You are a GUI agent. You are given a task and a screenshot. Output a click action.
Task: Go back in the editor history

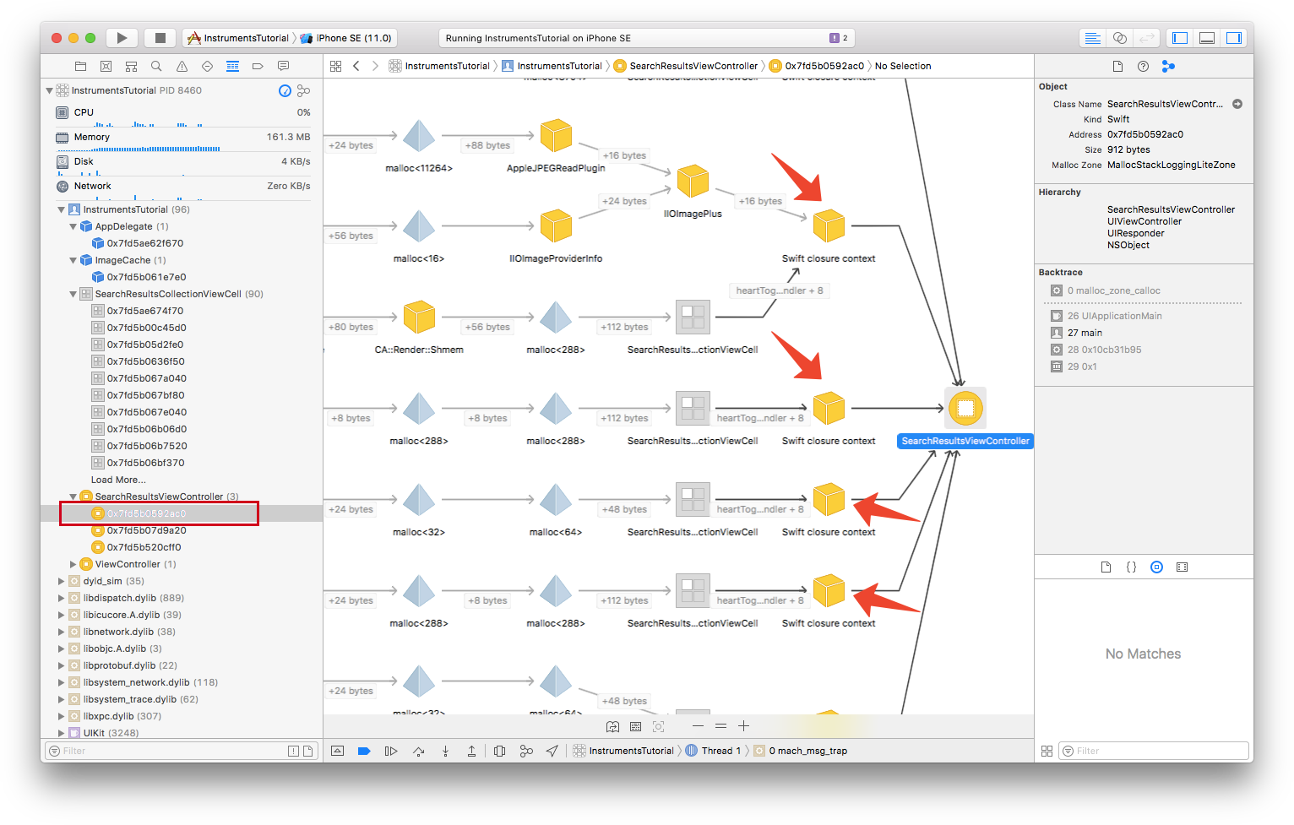point(356,66)
